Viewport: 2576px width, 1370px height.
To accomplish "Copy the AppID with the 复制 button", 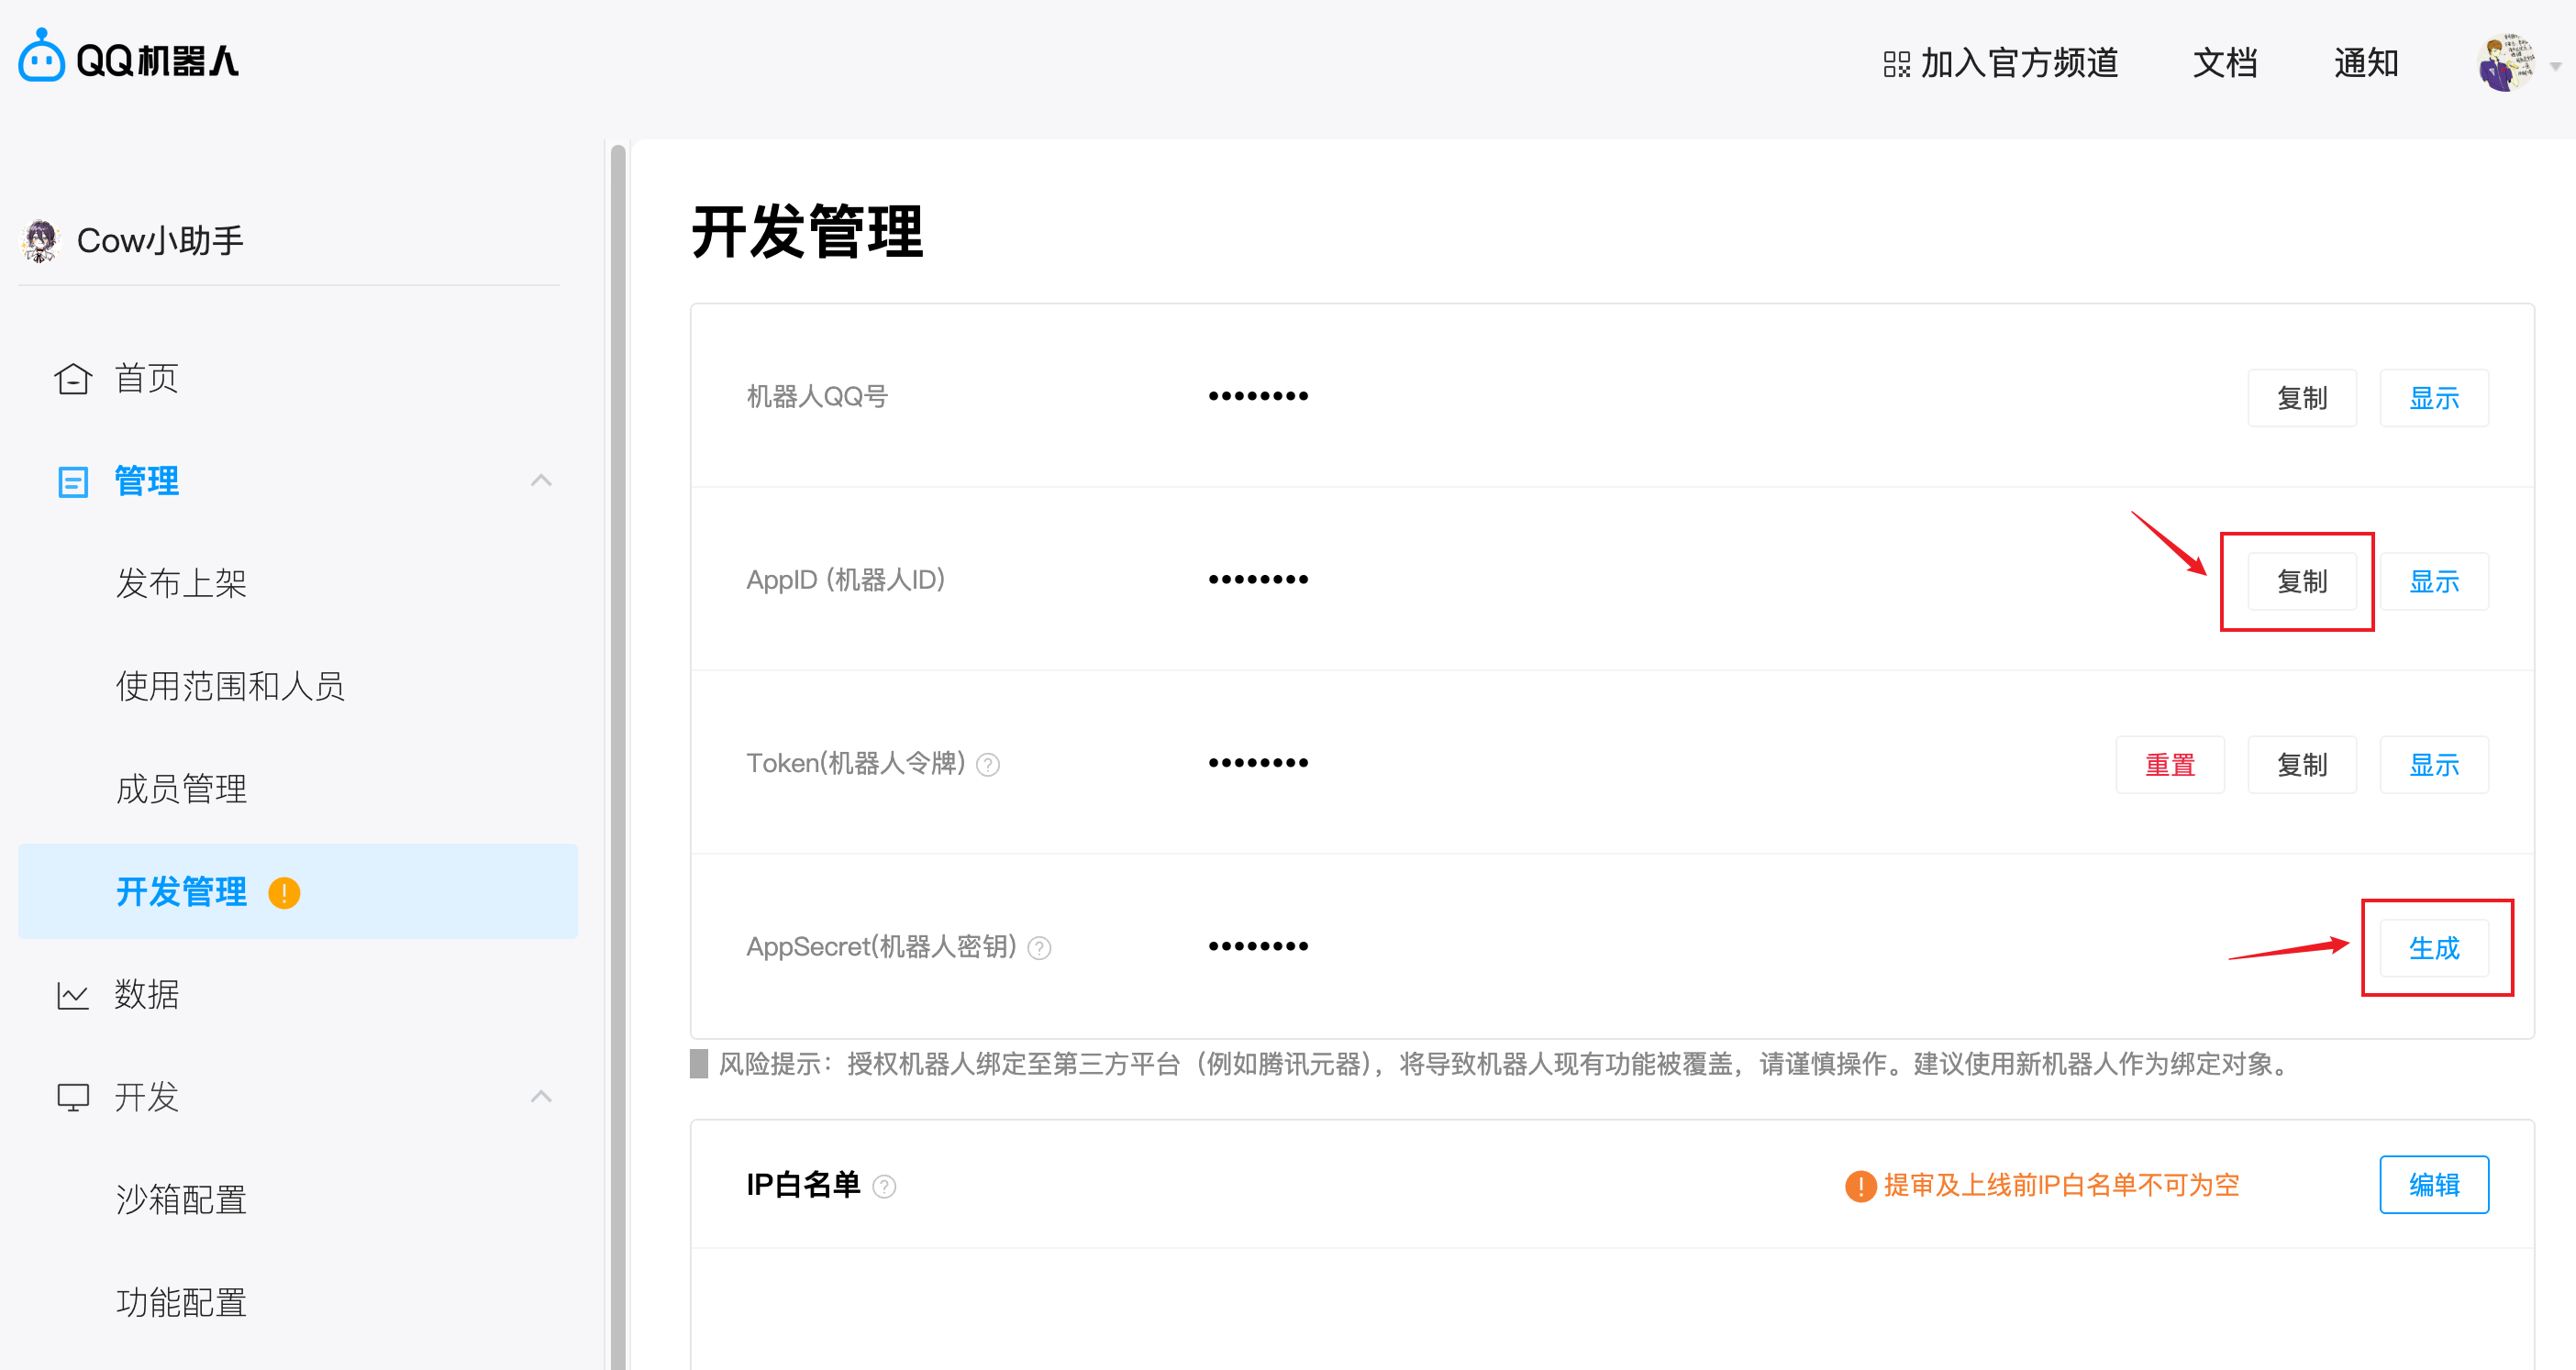I will pyautogui.click(x=2301, y=581).
